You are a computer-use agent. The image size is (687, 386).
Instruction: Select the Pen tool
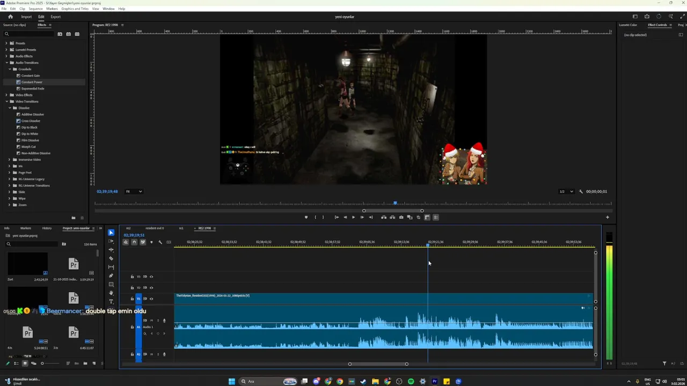[x=111, y=276]
